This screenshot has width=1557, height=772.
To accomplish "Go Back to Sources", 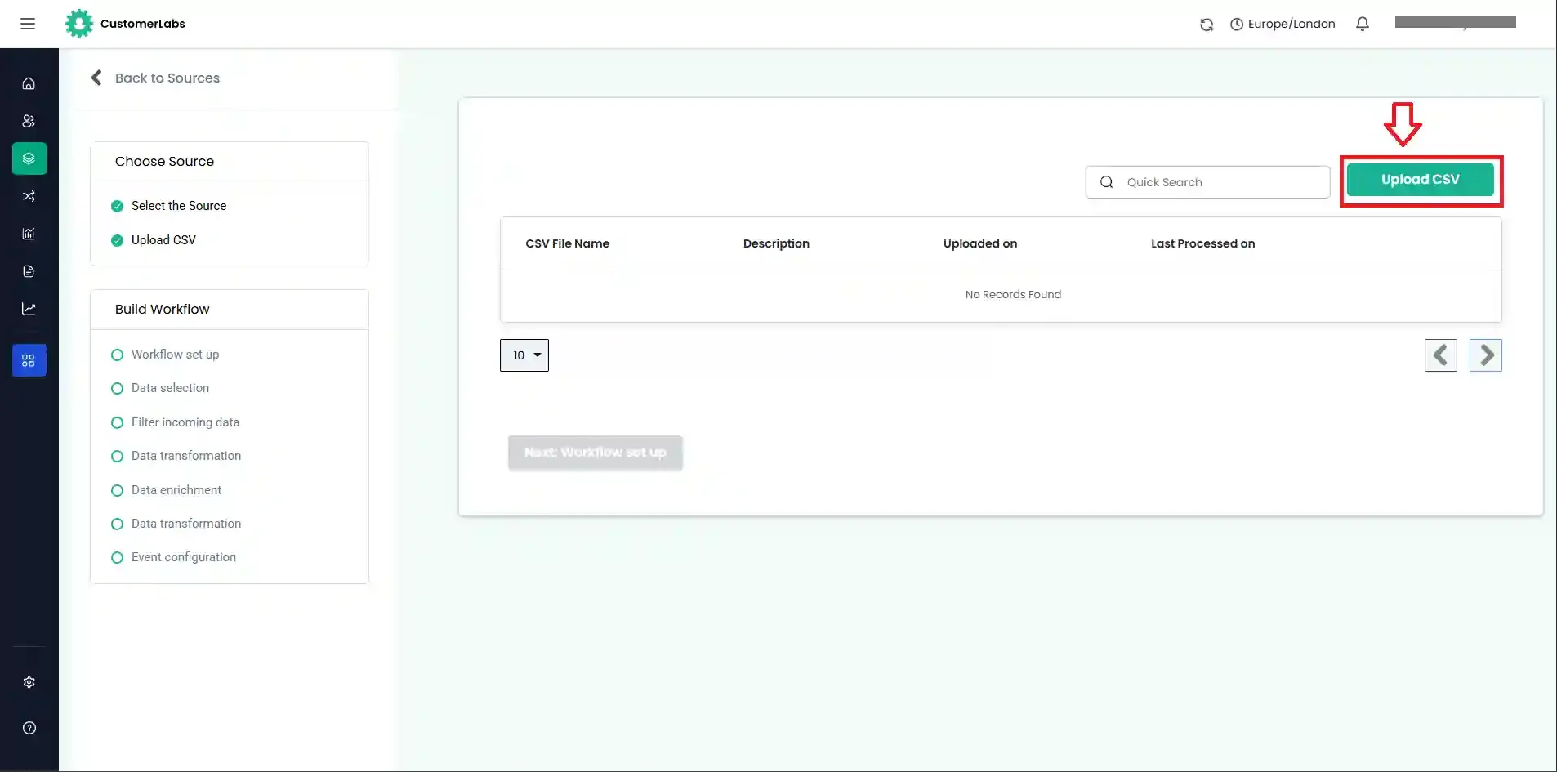I will [x=167, y=78].
